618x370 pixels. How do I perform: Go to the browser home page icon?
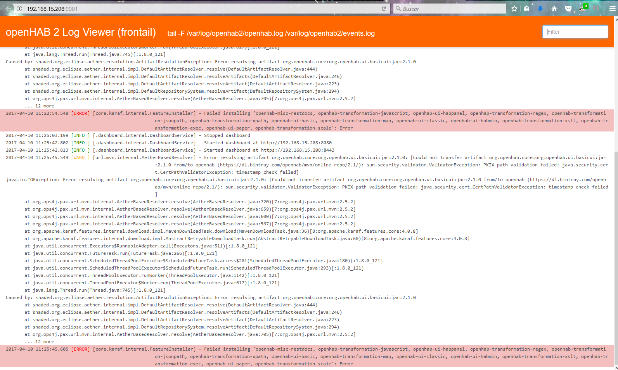[x=554, y=9]
